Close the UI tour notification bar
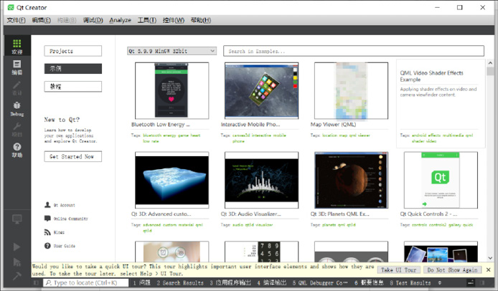 point(489,269)
